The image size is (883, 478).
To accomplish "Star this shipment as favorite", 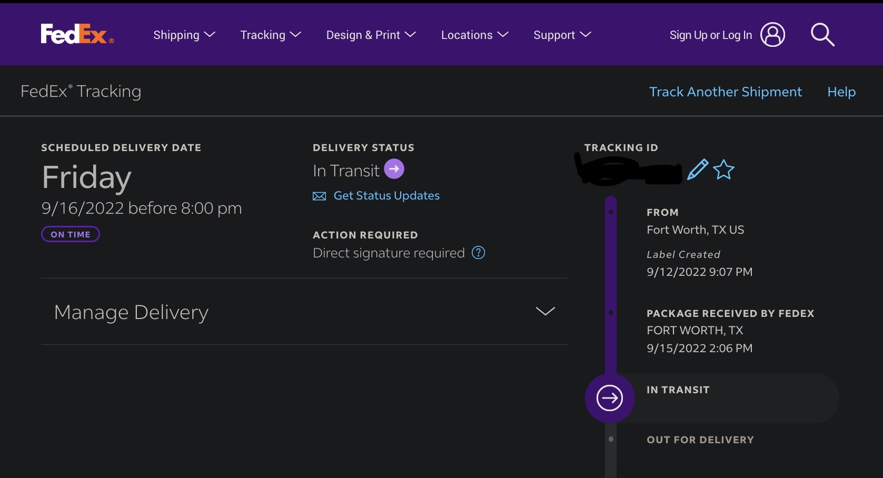I will pos(723,170).
